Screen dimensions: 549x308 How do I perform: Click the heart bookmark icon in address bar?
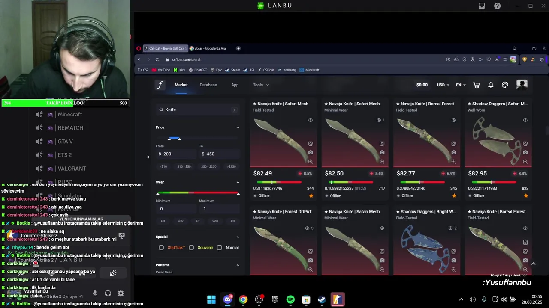pyautogui.click(x=489, y=59)
